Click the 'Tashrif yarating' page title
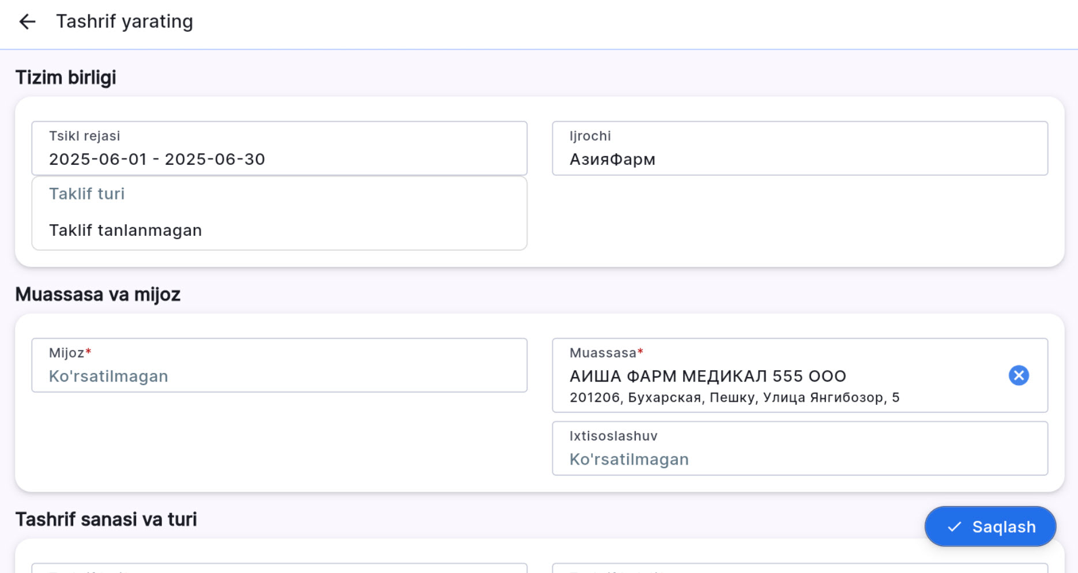This screenshot has height=573, width=1078. (125, 22)
